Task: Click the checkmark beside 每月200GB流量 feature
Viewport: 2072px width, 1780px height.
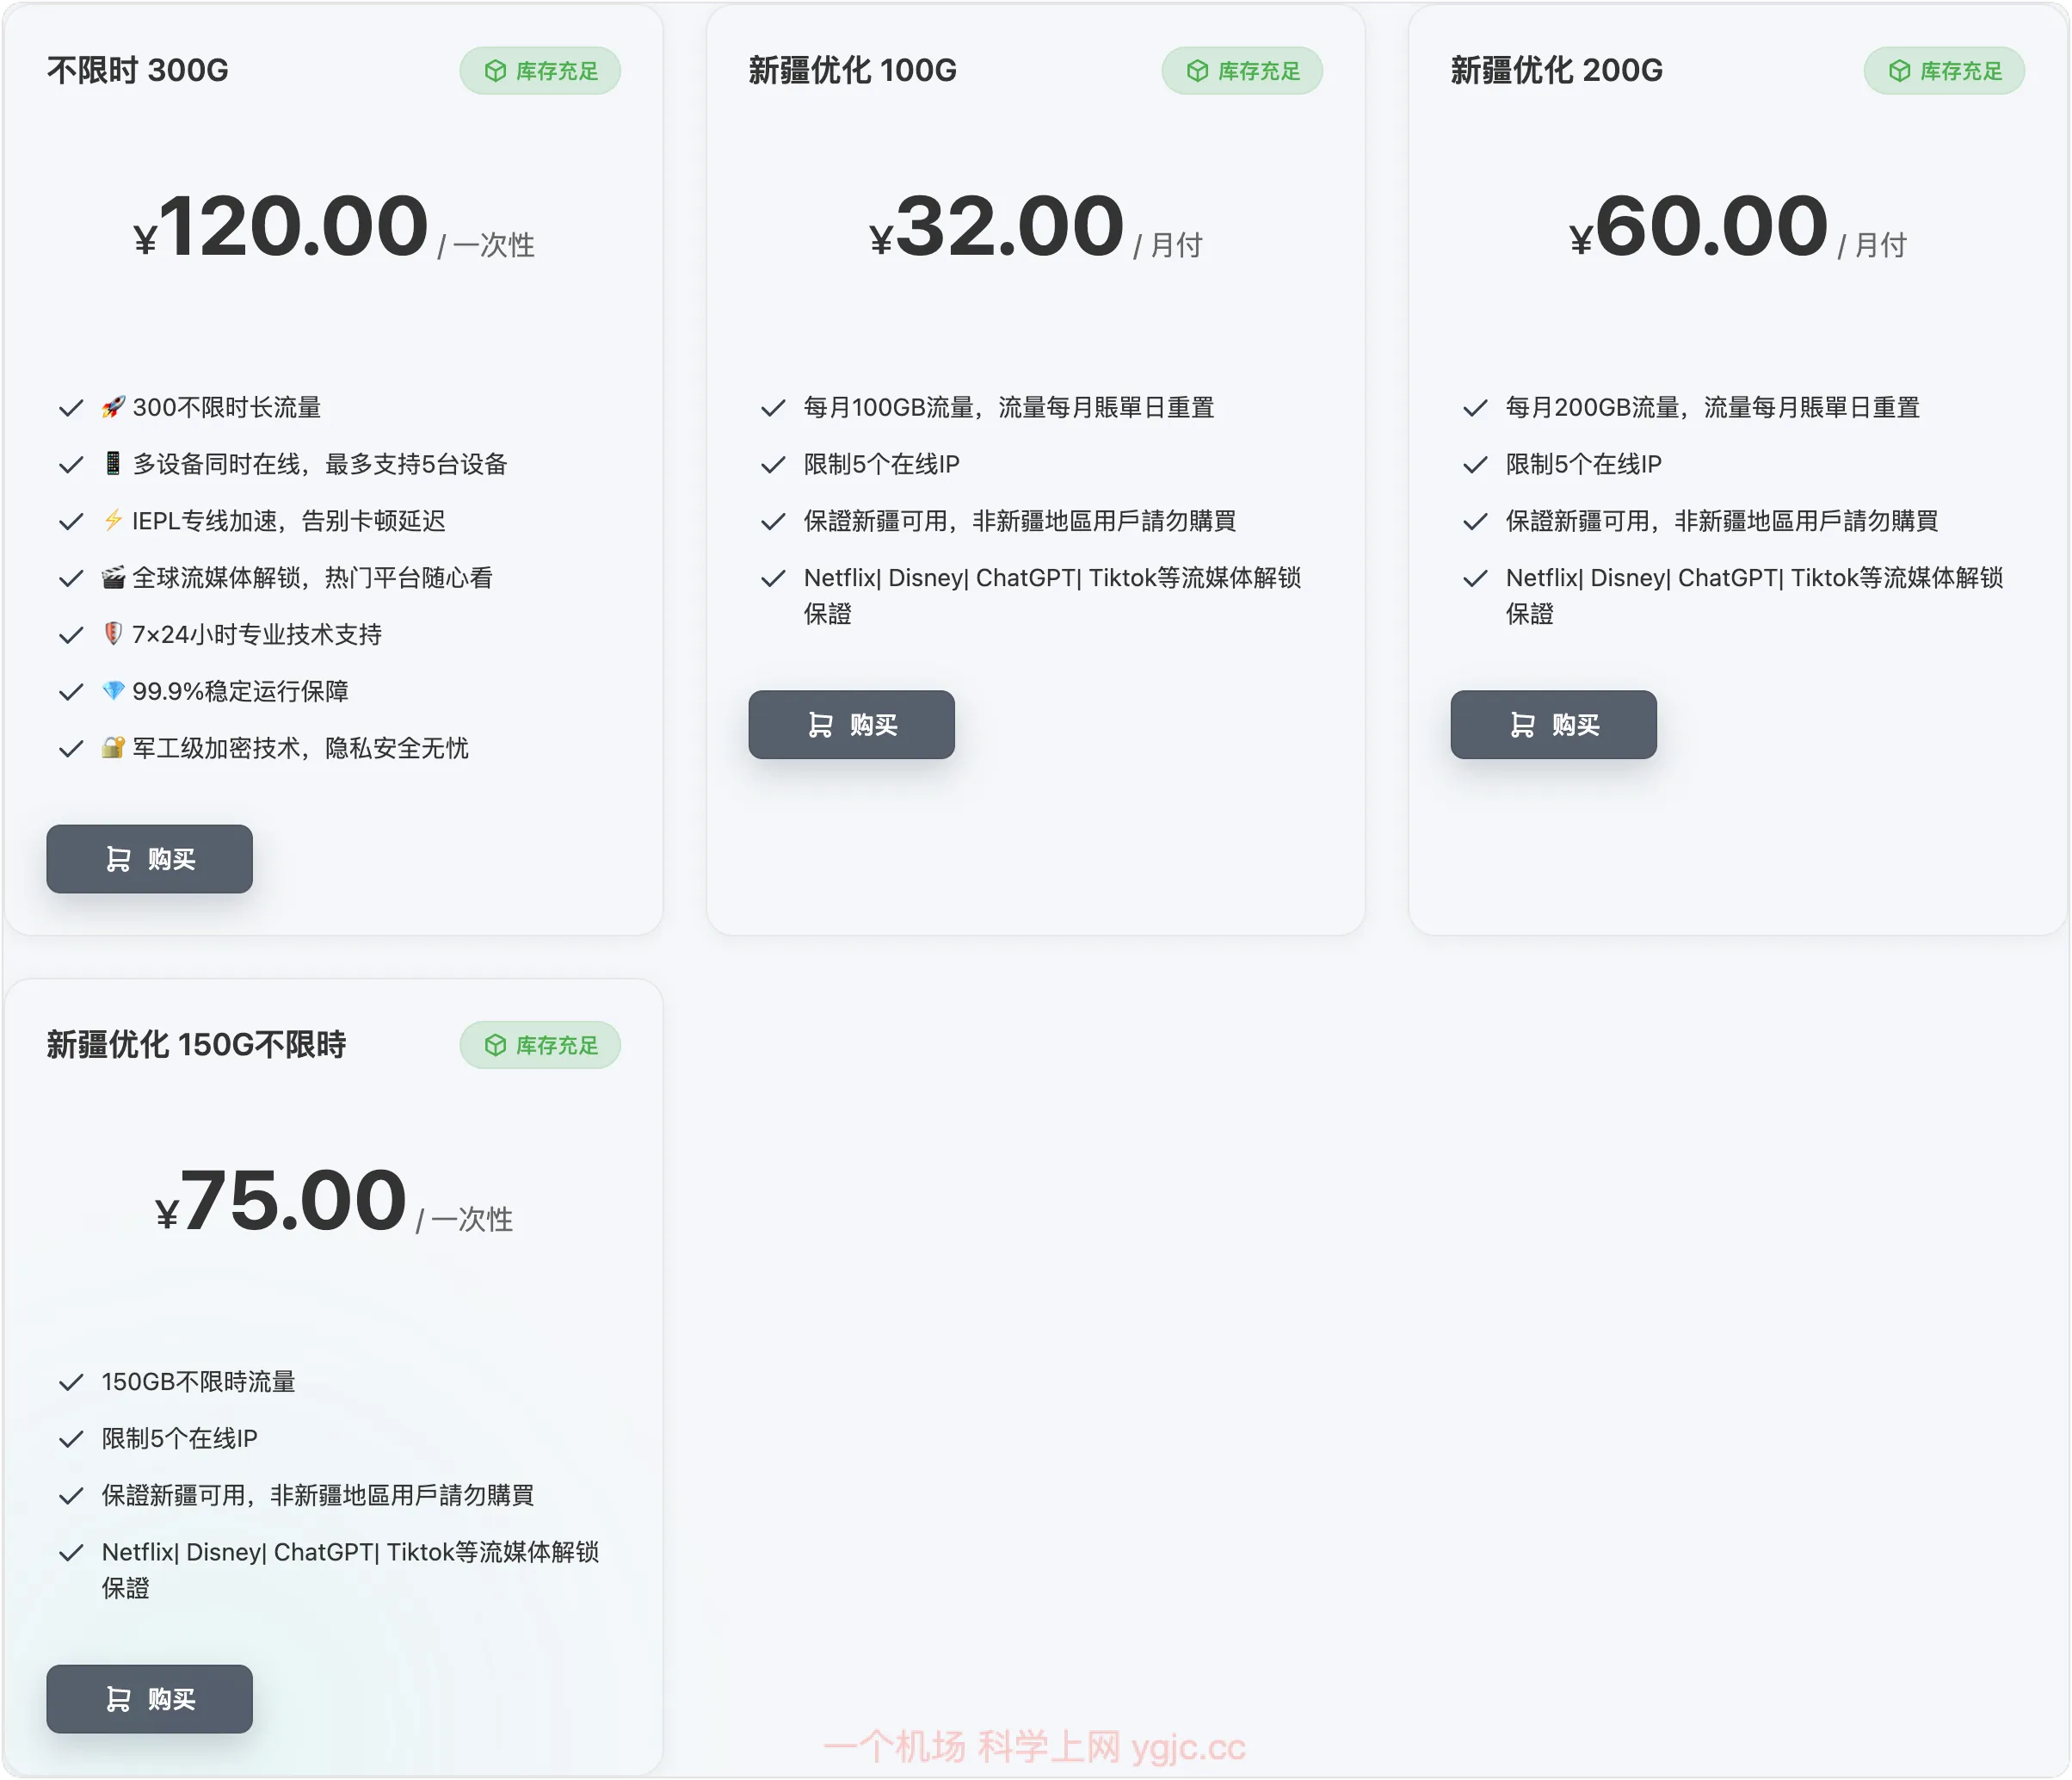Action: tap(1474, 406)
